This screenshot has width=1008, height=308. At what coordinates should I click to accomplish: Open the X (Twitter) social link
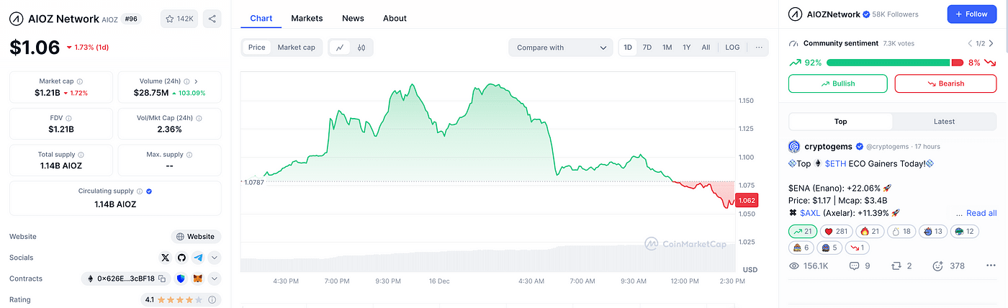166,258
